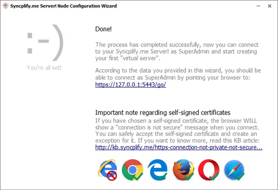Click the "Done!" heading
Screen dimensions: 278x190
tap(103, 30)
